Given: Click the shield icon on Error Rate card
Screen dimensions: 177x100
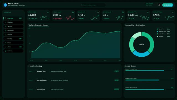Looking at the screenshot, I should click(x=98, y=12).
